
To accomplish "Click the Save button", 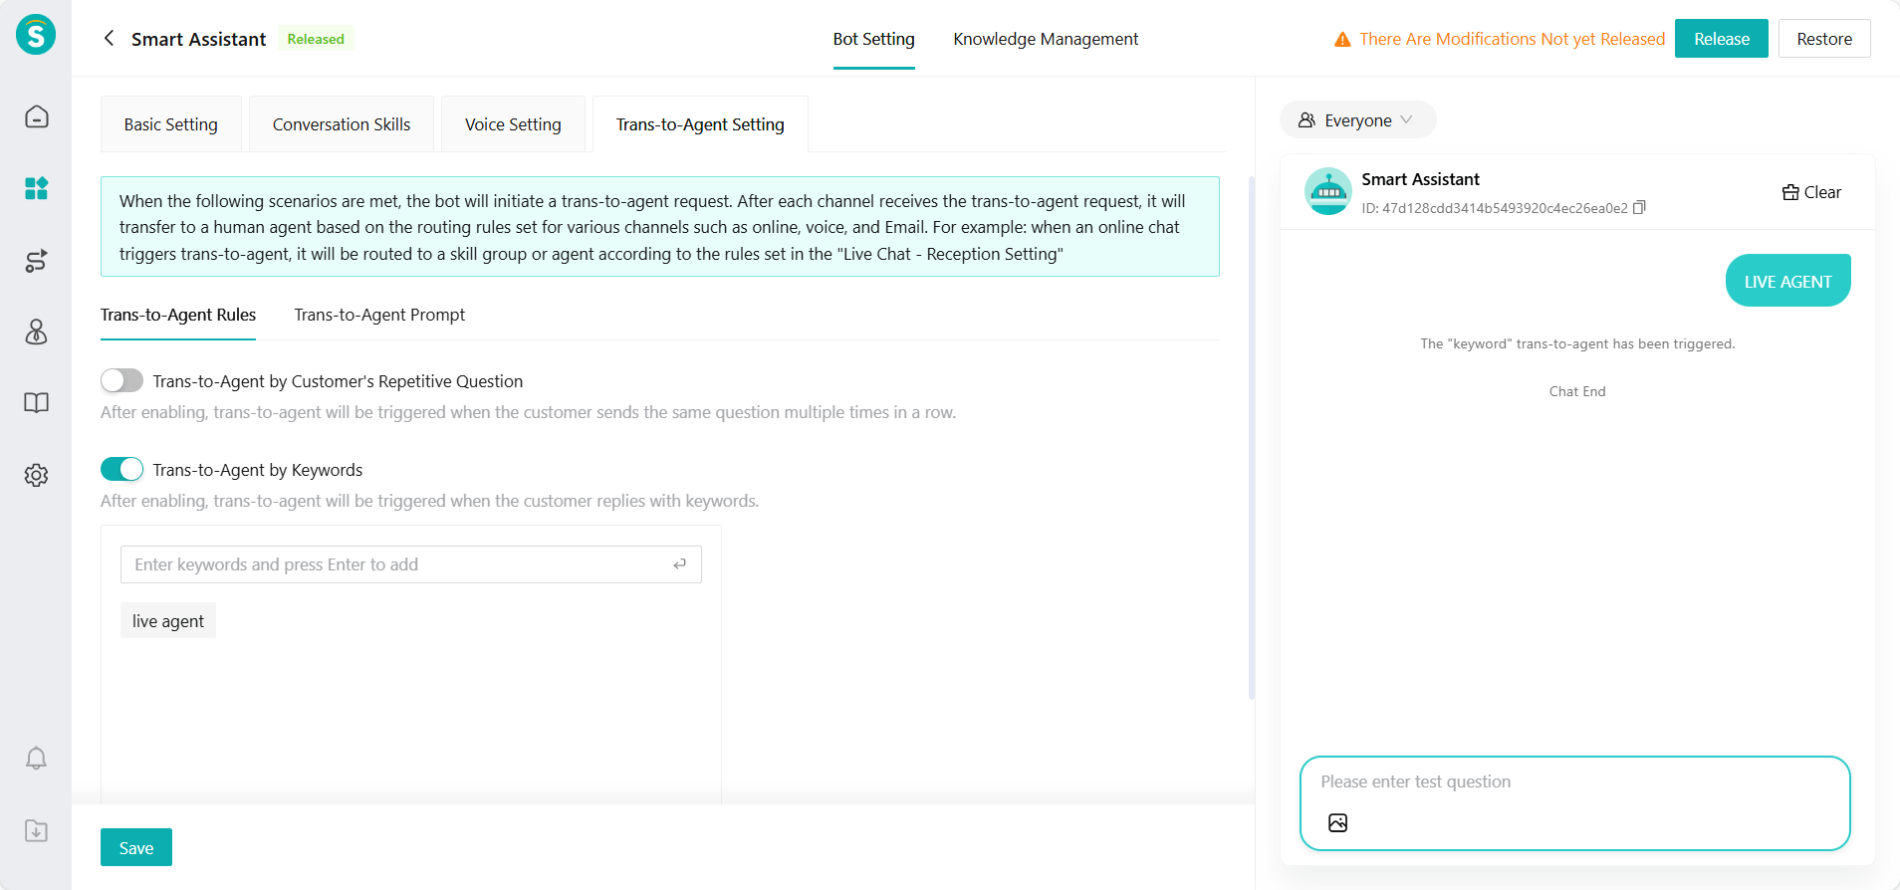I will [136, 847].
